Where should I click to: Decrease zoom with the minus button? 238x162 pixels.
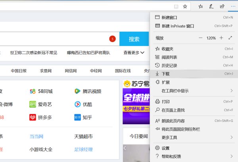(200, 38)
